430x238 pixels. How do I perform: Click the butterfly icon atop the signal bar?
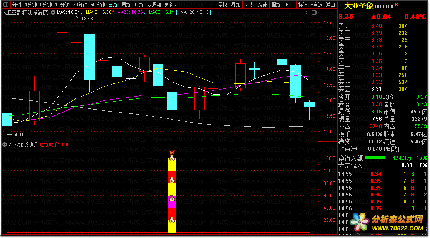pos(172,153)
